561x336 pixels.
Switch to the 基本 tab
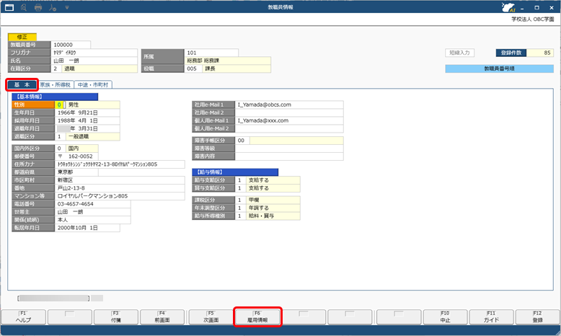pos(22,84)
